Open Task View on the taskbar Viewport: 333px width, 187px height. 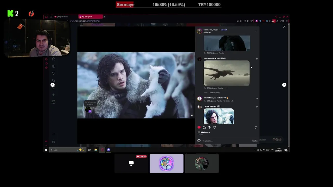coord(89,150)
